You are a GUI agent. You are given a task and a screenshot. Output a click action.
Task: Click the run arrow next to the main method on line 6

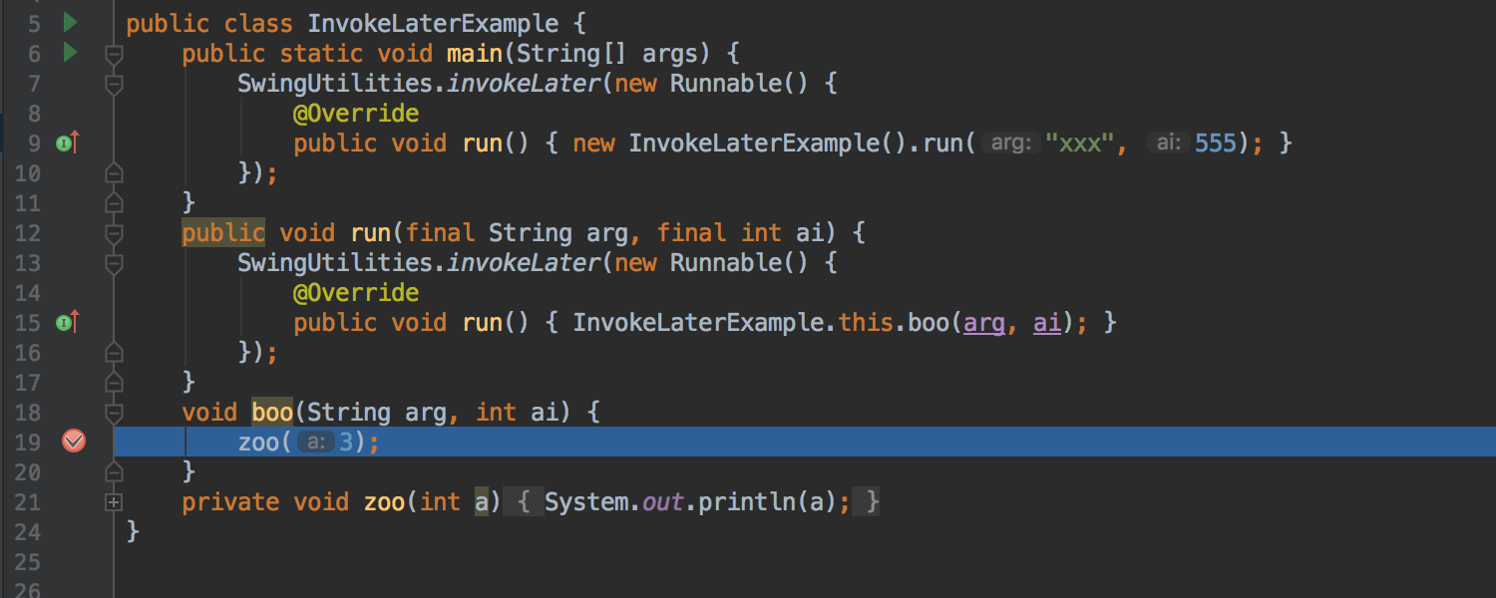click(x=70, y=52)
